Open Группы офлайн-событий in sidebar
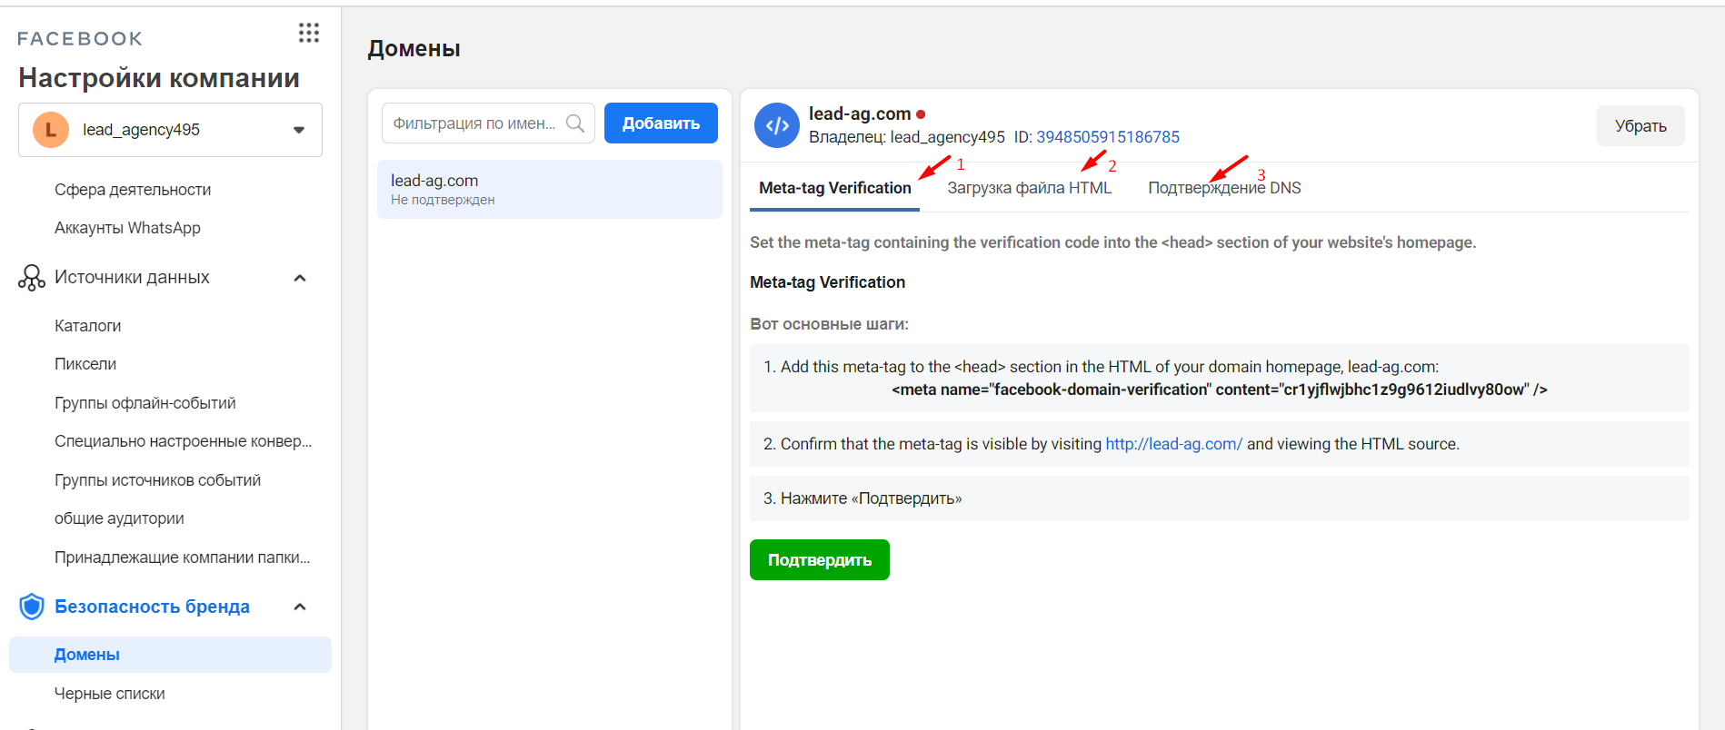Screen dimensions: 1725x730 click(145, 403)
